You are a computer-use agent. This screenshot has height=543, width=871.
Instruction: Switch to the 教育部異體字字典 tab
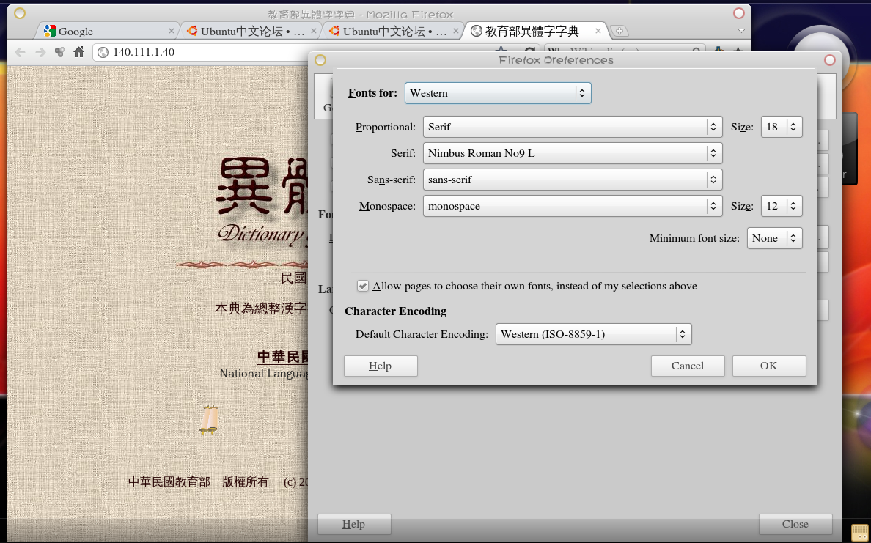pos(536,31)
